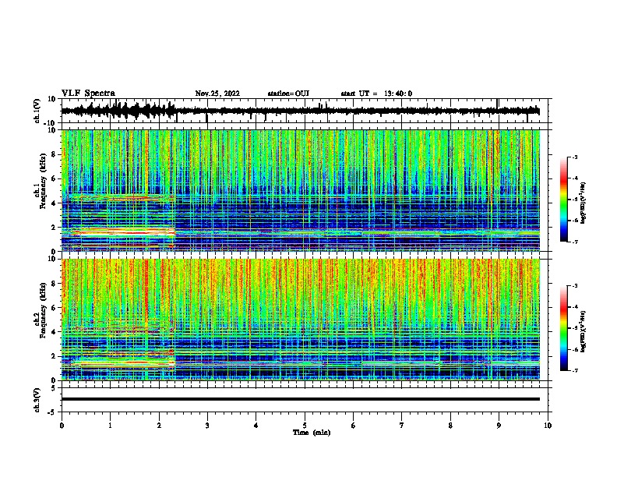Click time axis tick label "6"
This screenshot has width=617, height=477.
coord(353,426)
